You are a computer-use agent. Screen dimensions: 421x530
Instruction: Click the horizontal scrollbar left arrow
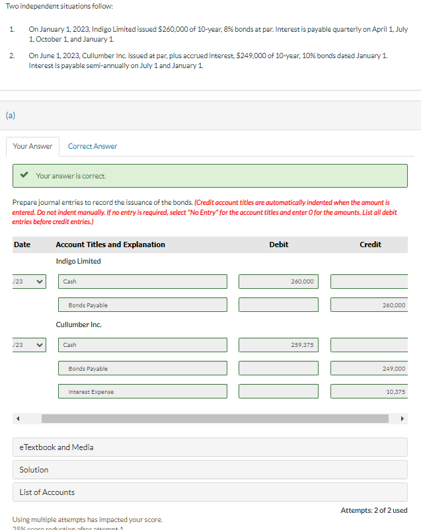18,419
